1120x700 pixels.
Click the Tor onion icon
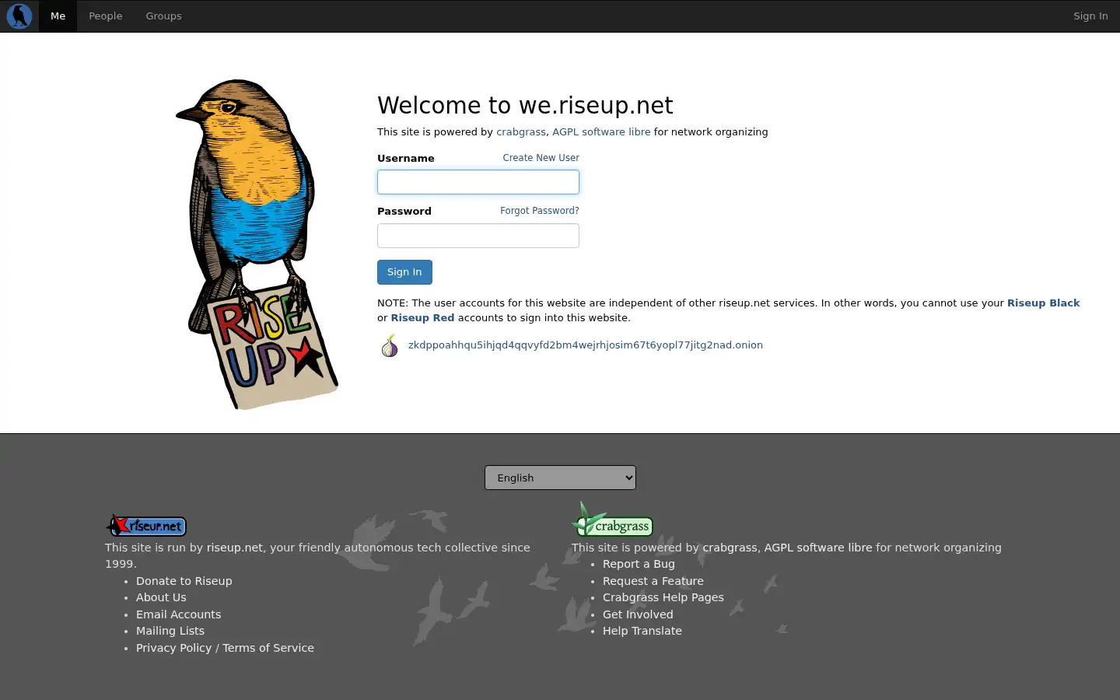coord(390,345)
